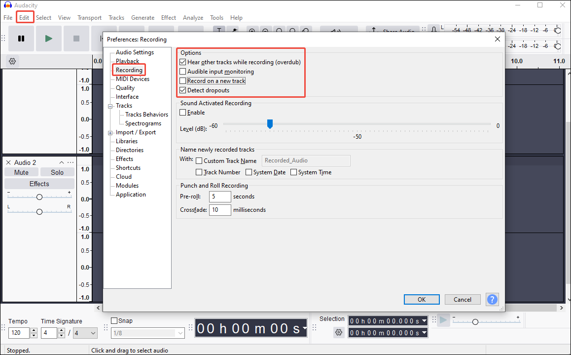The width and height of the screenshot is (571, 355).
Task: Uncheck Detect dropouts
Action: 183,90
